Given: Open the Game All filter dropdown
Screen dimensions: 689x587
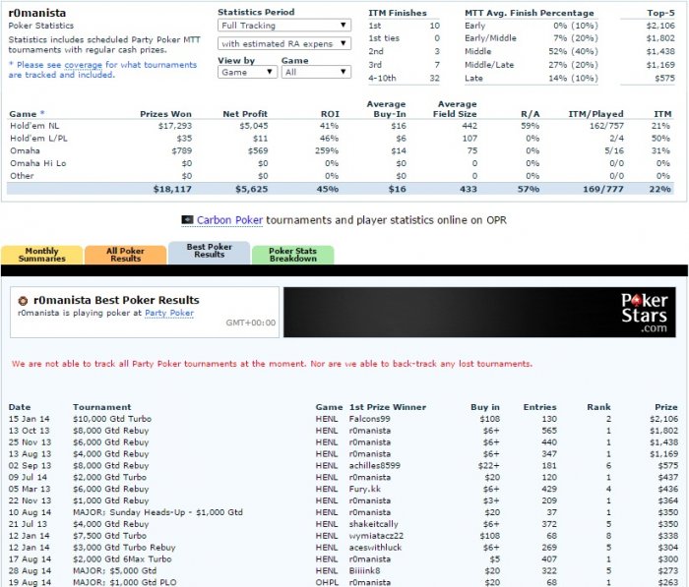Looking at the screenshot, I should (x=316, y=72).
